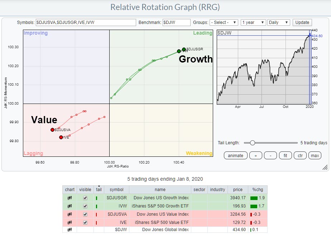331x235 pixels.
Task: Click Dow Jones US Value Index name
Action: (x=163, y=214)
